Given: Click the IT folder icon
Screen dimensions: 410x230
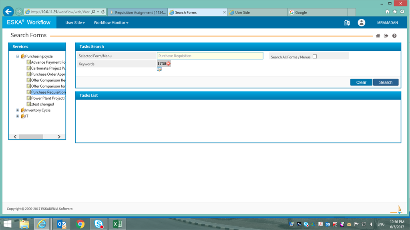Looking at the screenshot, I should tap(22, 116).
